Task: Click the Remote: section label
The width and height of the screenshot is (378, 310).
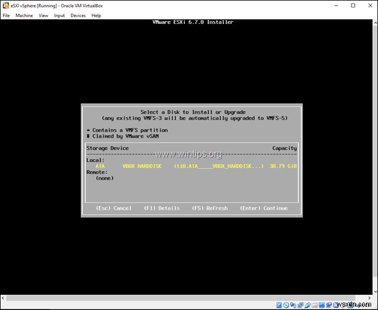Action: (97, 172)
